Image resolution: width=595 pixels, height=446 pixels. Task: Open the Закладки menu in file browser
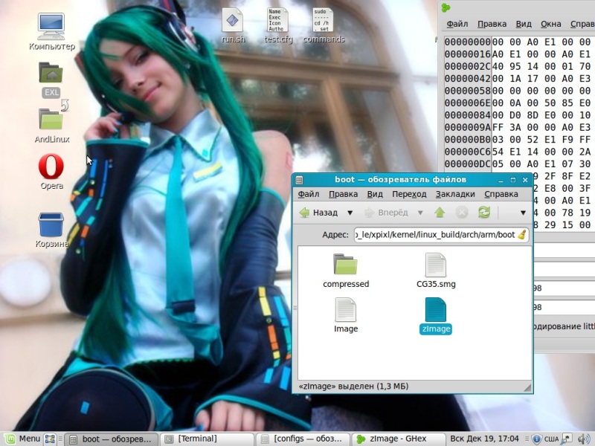[455, 194]
